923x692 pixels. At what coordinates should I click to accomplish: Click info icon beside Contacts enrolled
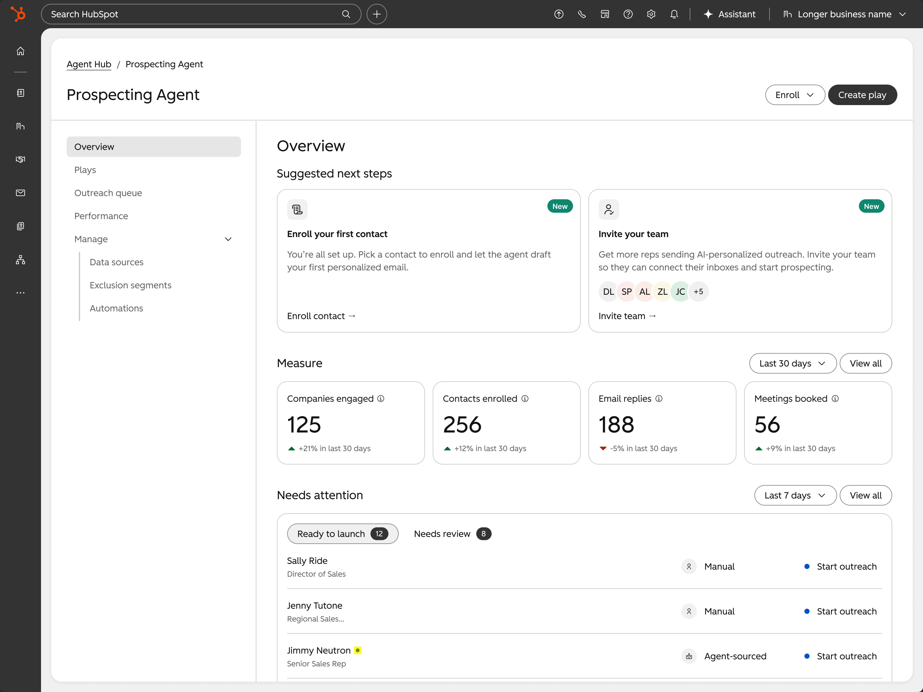[525, 398]
